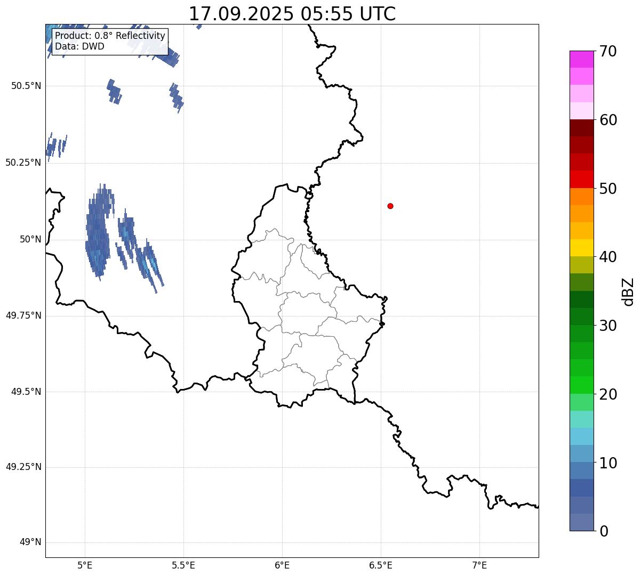The image size is (641, 576).
Task: Click the red station marker dot
Action: (x=390, y=206)
